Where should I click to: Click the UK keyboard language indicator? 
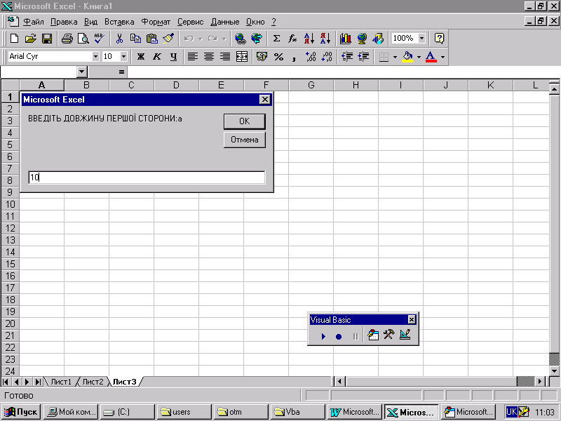[x=512, y=412]
